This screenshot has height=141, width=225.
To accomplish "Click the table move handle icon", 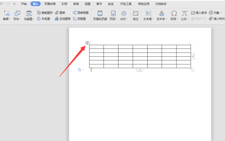I will (87, 43).
